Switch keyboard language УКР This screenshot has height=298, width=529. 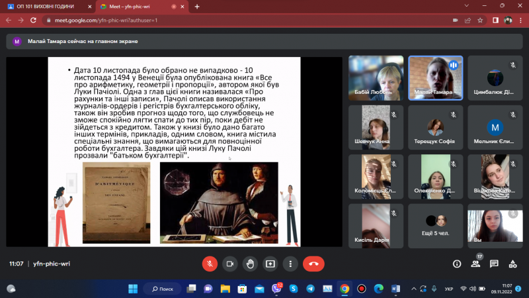449,289
